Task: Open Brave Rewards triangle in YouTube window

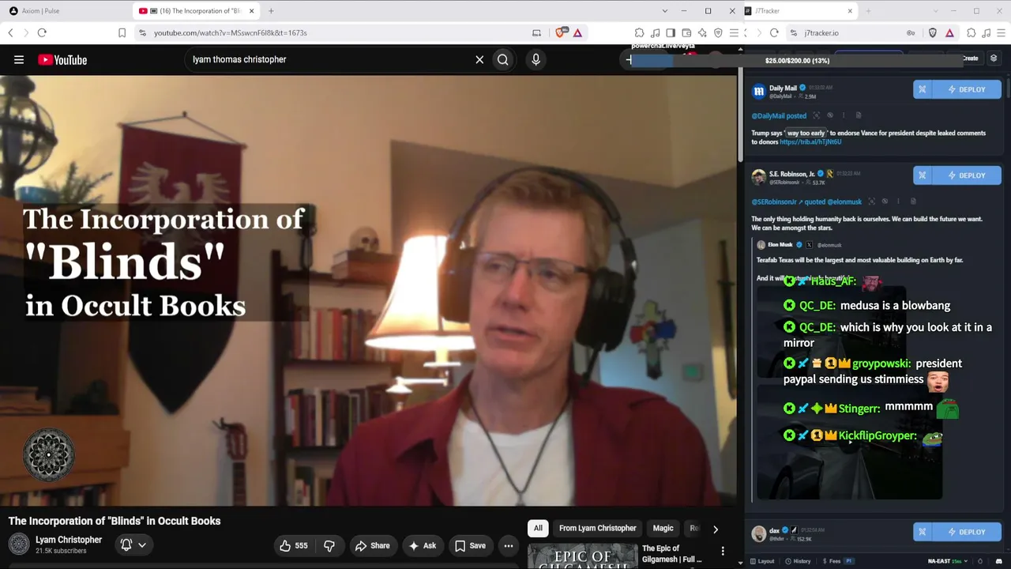Action: 578,32
